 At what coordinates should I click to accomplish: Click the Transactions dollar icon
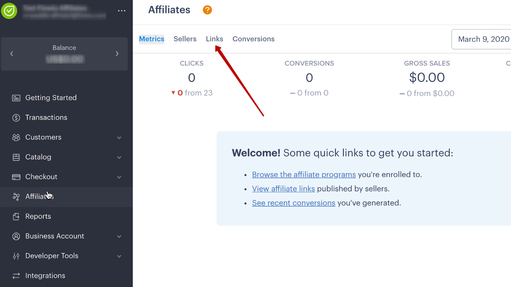pos(16,118)
